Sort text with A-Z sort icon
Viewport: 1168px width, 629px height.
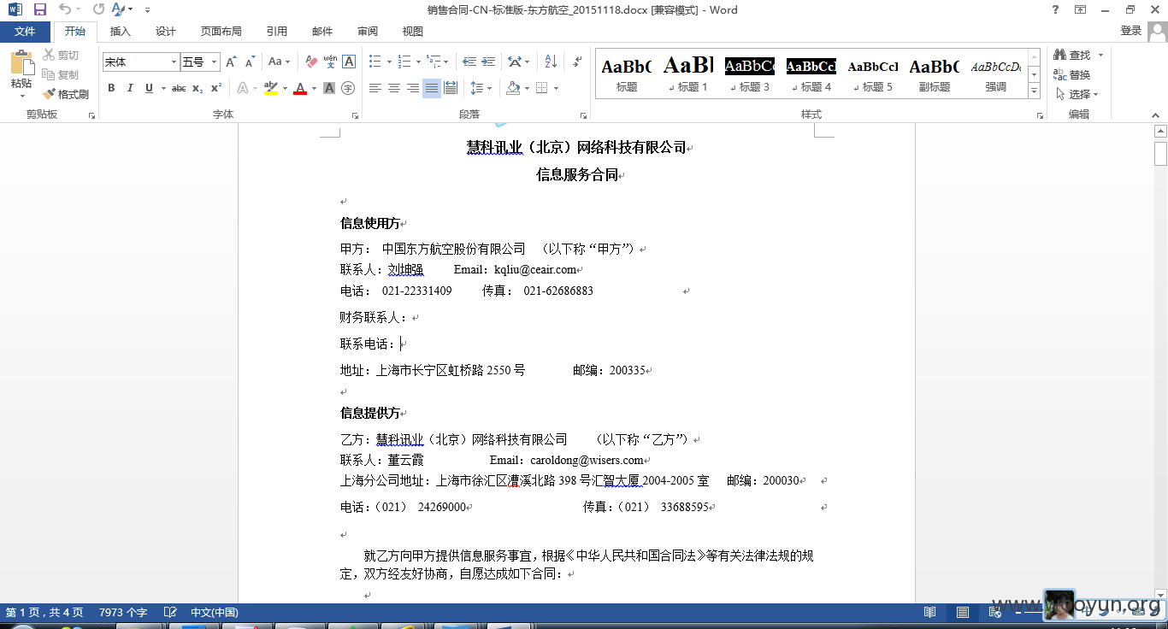551,62
